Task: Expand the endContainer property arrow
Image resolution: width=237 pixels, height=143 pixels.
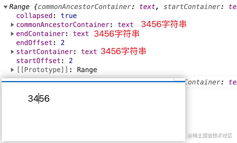Action: pos(12,34)
